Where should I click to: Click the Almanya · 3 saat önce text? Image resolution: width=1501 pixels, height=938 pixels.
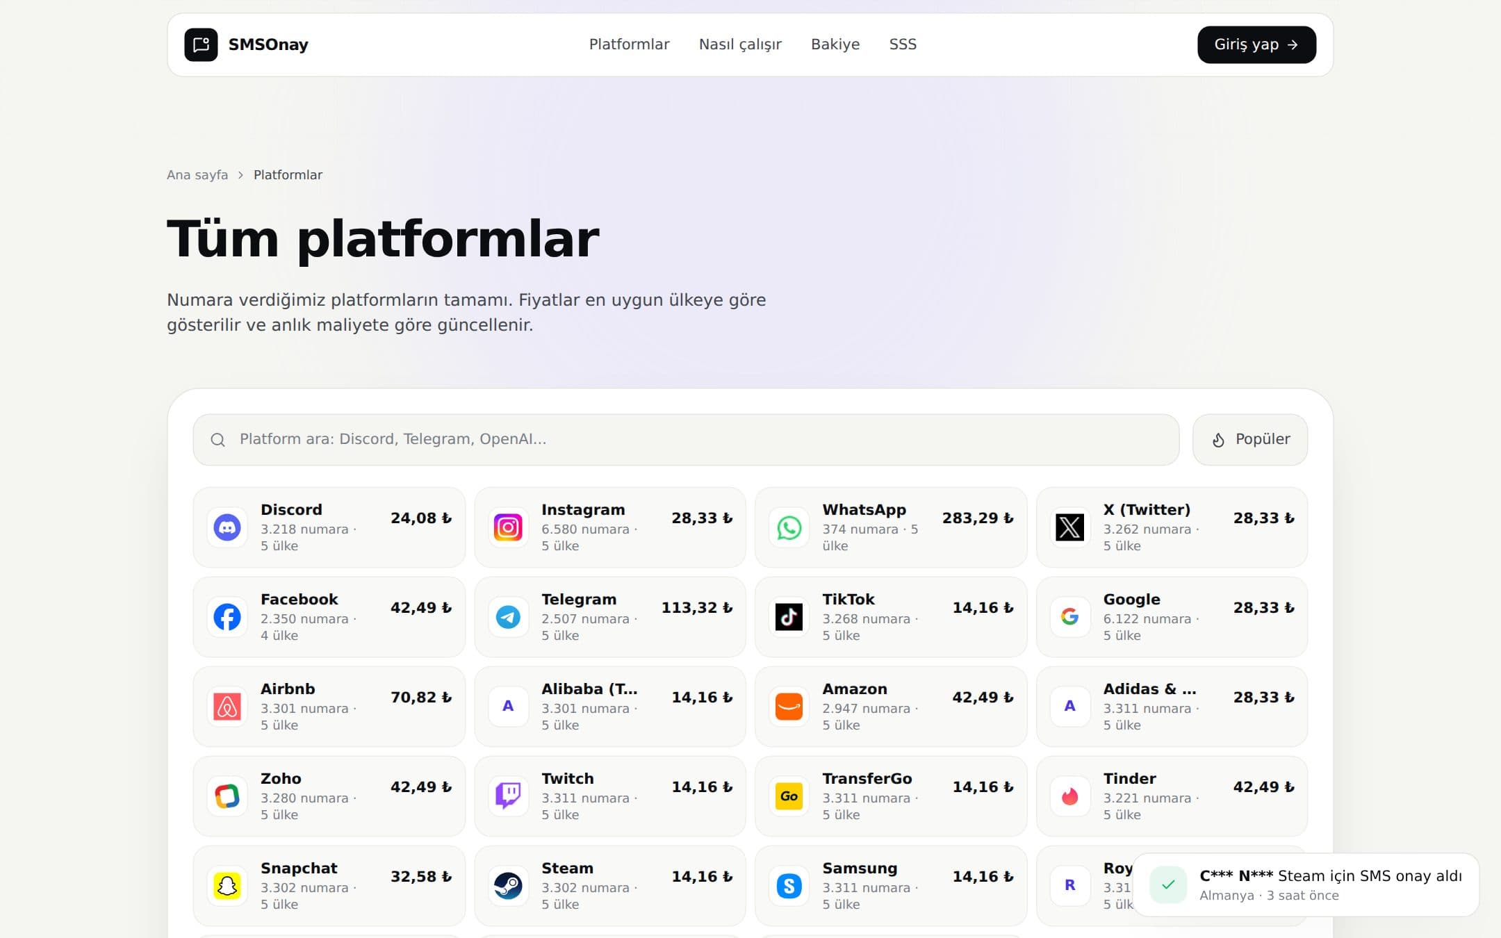1269,896
